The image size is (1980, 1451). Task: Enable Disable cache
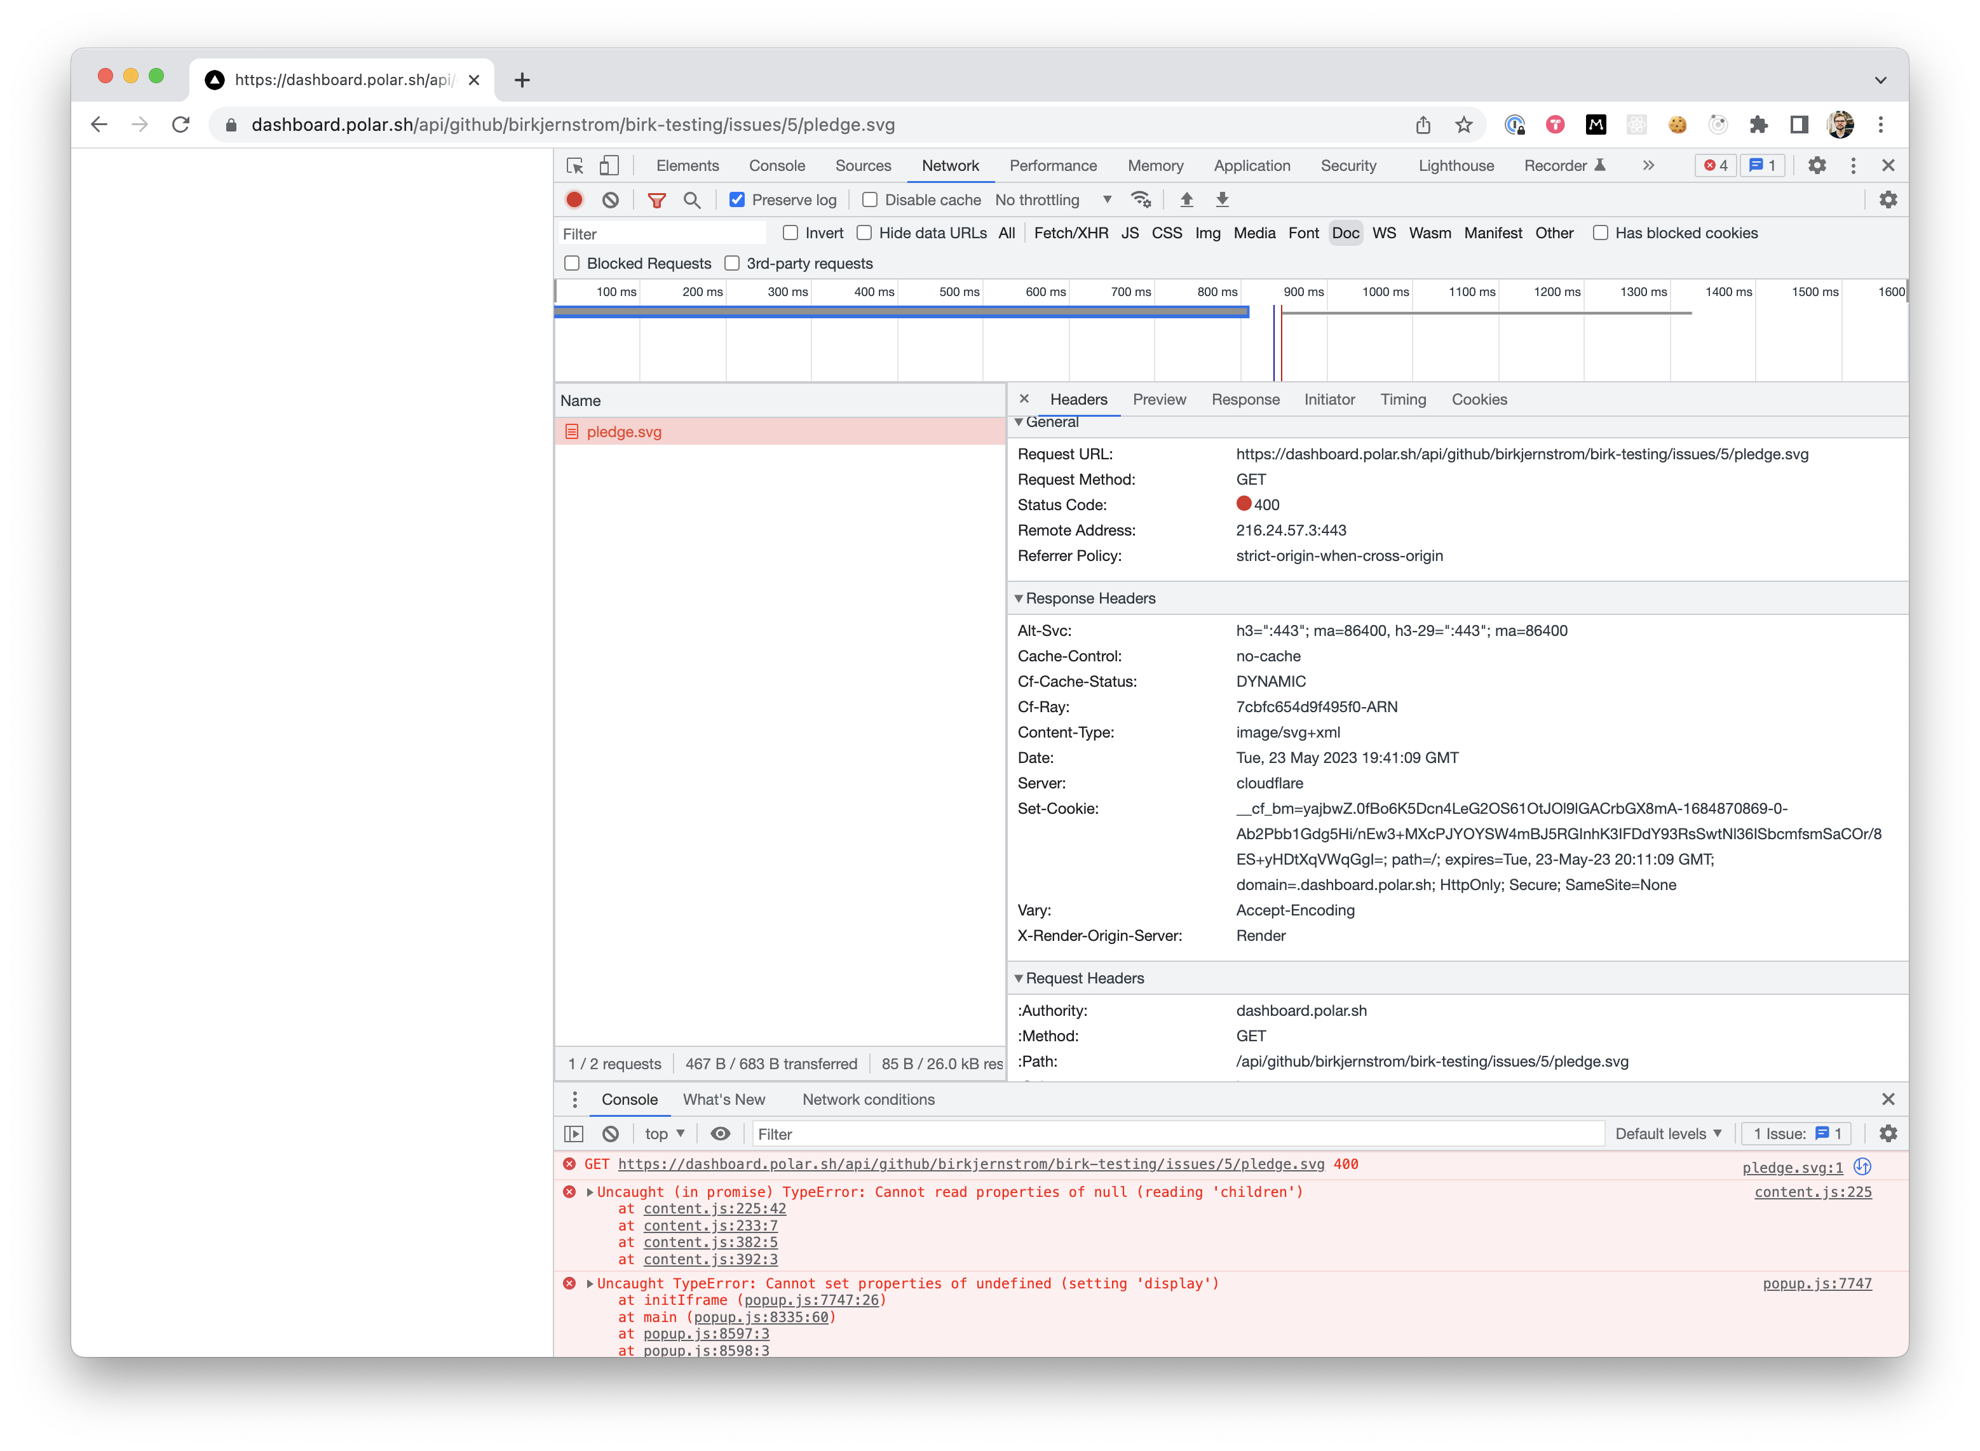pyautogui.click(x=869, y=199)
